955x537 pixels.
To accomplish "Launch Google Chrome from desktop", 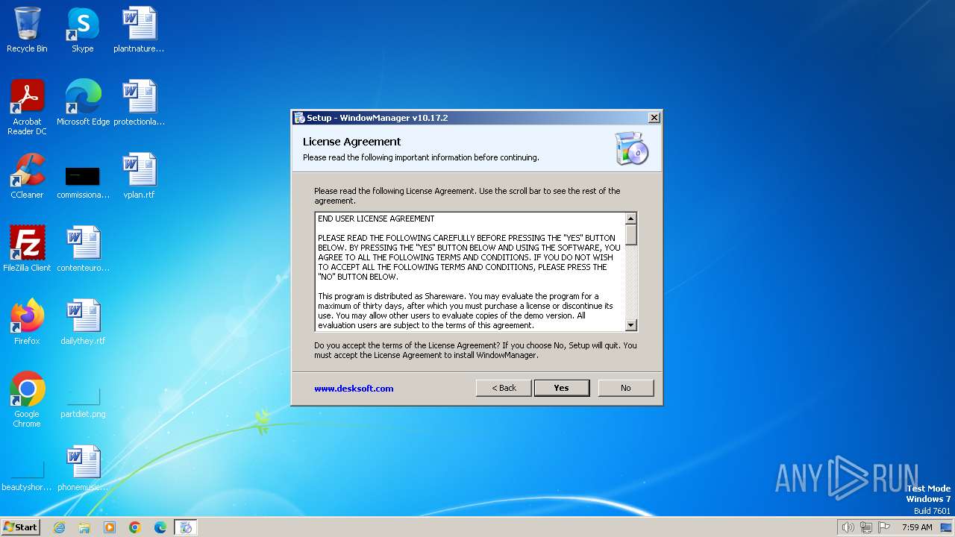I will click(x=27, y=400).
